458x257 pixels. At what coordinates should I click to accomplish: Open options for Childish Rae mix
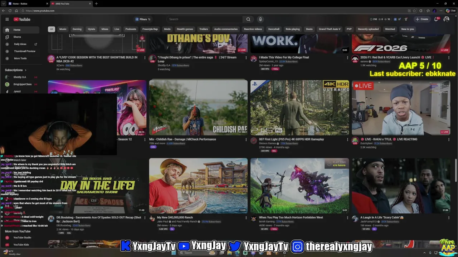pos(246,140)
